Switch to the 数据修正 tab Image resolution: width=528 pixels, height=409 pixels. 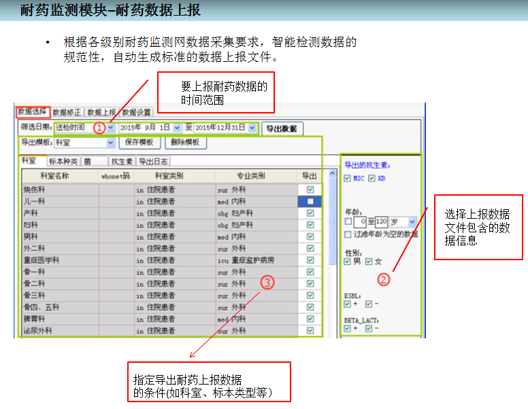point(67,112)
